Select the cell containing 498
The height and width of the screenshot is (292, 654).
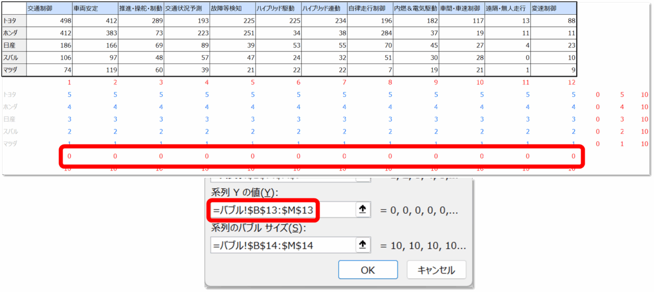click(49, 21)
